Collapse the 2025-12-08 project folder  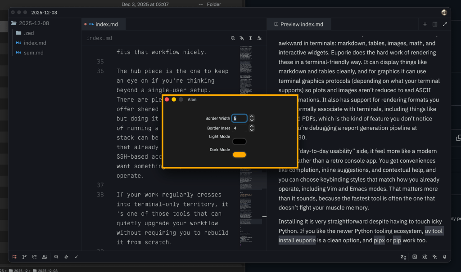pyautogui.click(x=14, y=23)
